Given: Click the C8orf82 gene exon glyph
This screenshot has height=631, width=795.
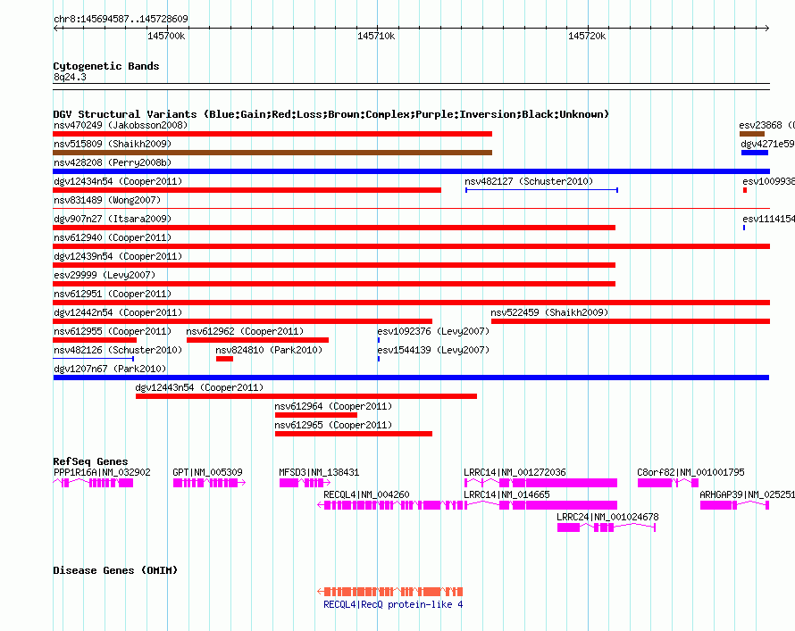Looking at the screenshot, I should [x=668, y=483].
